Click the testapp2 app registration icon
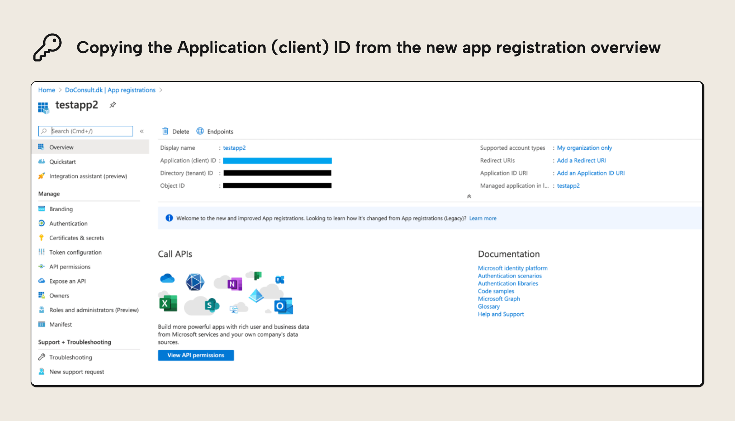 [44, 108]
